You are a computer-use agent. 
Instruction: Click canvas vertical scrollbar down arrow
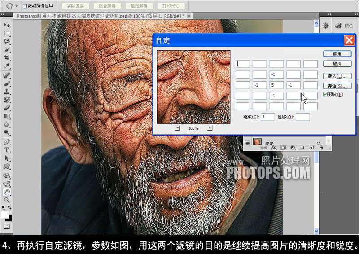316,231
